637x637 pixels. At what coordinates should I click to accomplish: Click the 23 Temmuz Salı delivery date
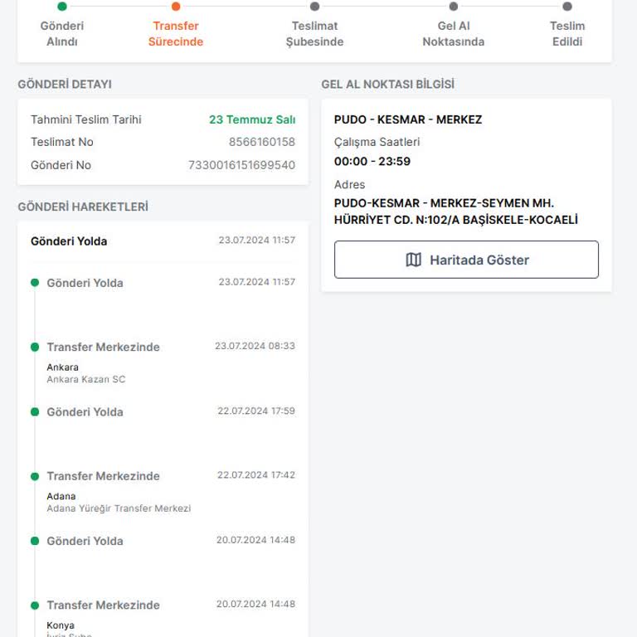[252, 119]
